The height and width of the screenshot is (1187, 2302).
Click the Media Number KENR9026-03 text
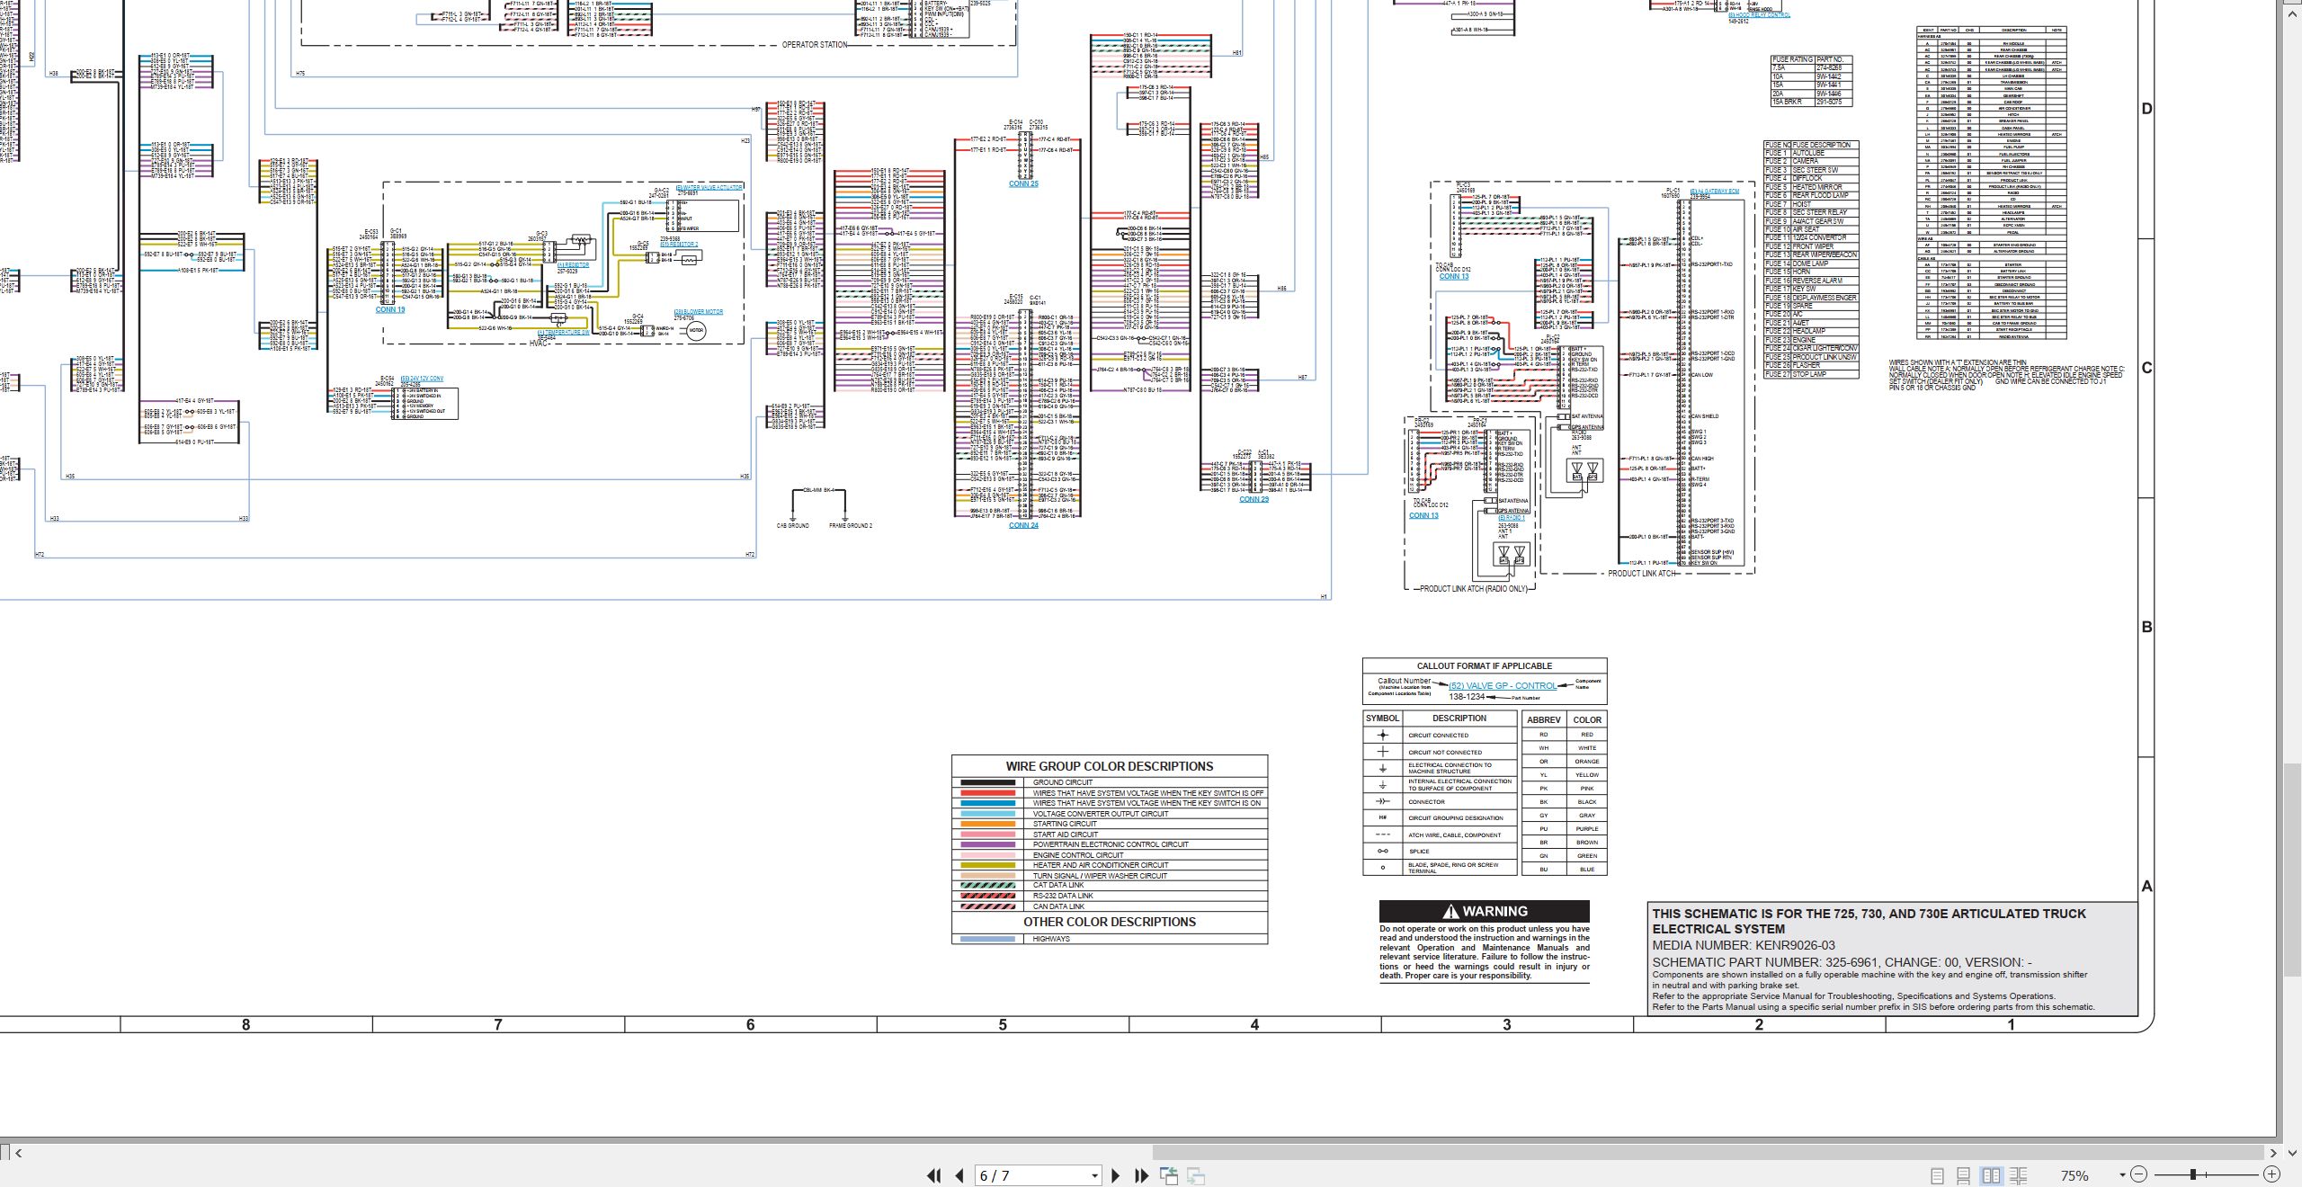[x=1744, y=945]
